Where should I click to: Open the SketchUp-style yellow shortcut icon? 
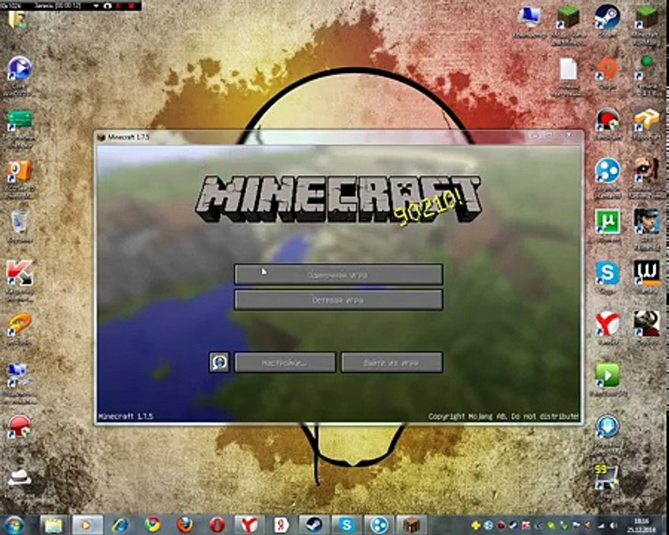(647, 121)
